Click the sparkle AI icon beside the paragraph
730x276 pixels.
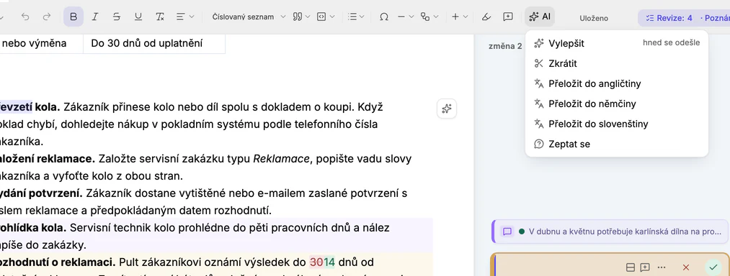447,109
